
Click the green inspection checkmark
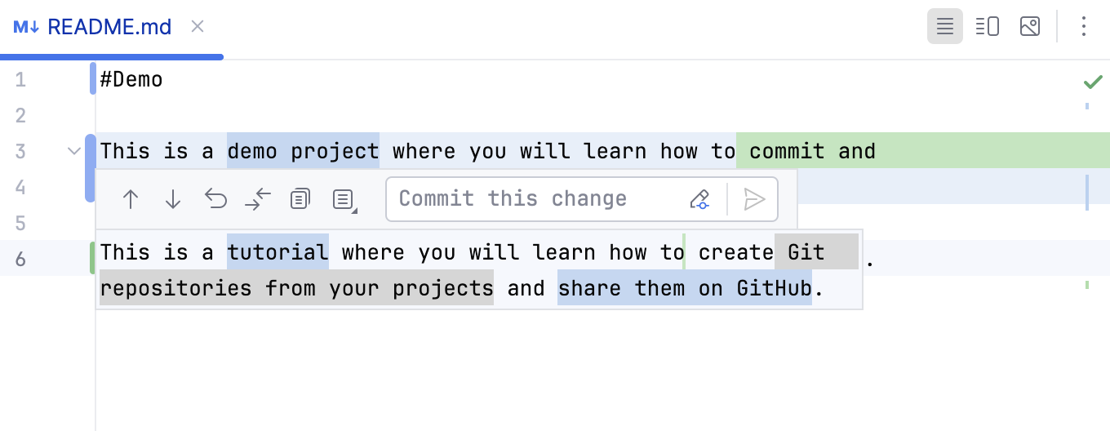coord(1093,82)
